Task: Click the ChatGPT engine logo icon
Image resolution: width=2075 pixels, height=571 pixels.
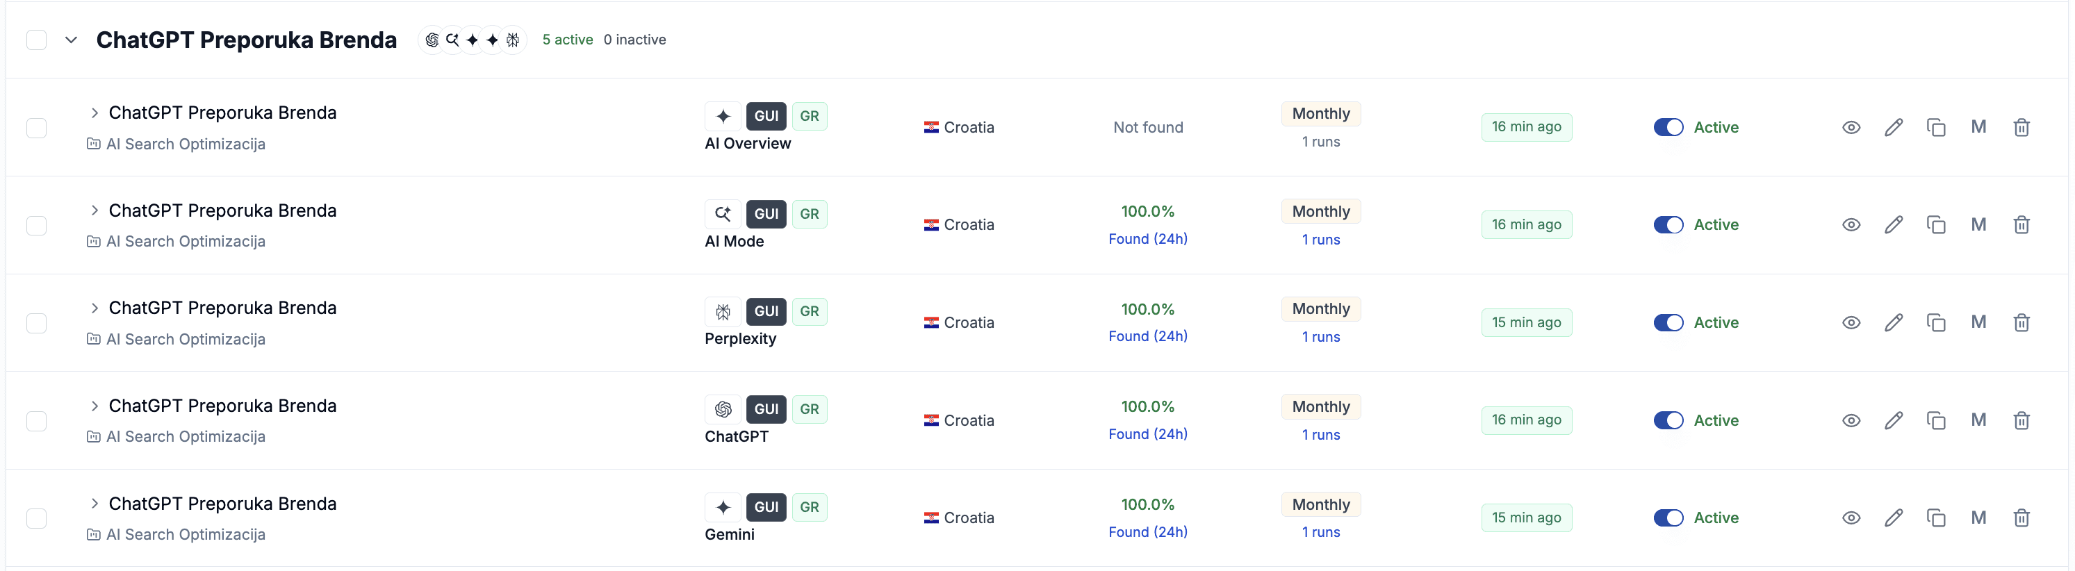Action: pos(723,409)
